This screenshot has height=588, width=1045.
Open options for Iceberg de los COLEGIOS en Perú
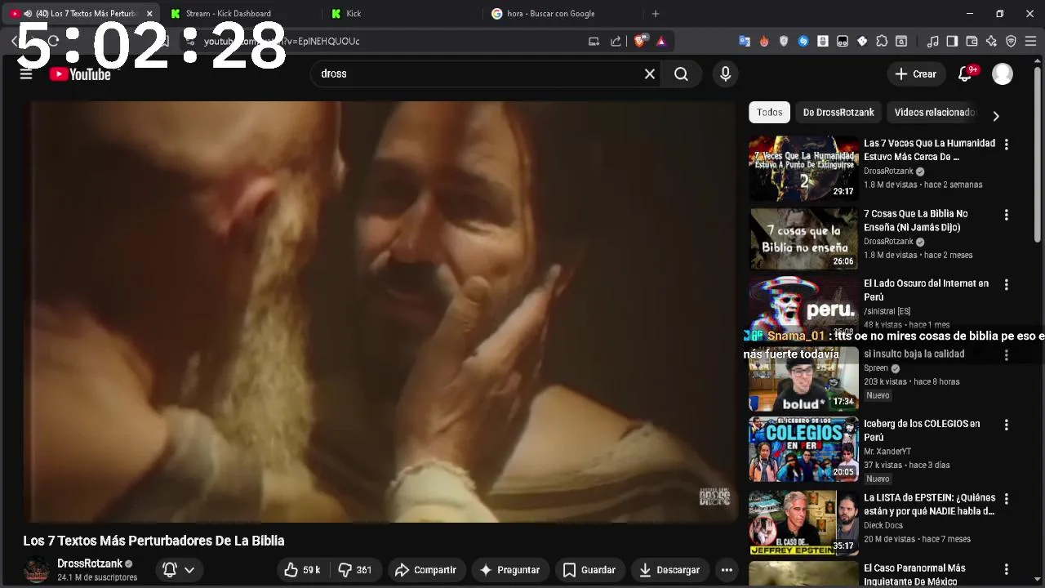[x=1006, y=425]
